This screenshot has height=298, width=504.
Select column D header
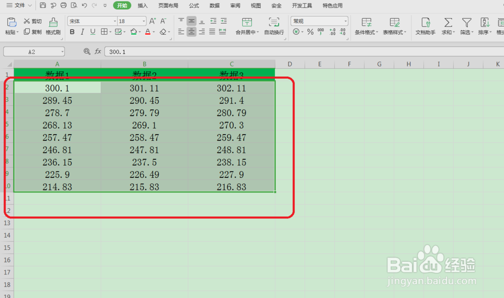[x=290, y=64]
